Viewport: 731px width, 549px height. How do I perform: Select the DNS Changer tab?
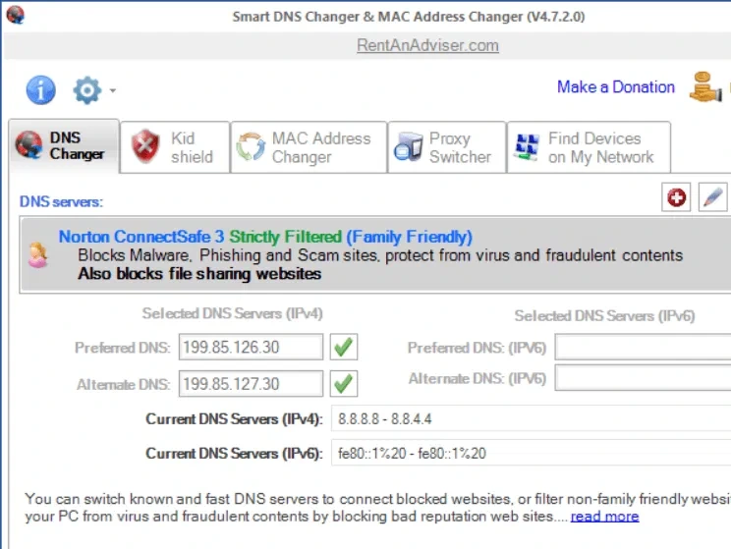tap(64, 146)
